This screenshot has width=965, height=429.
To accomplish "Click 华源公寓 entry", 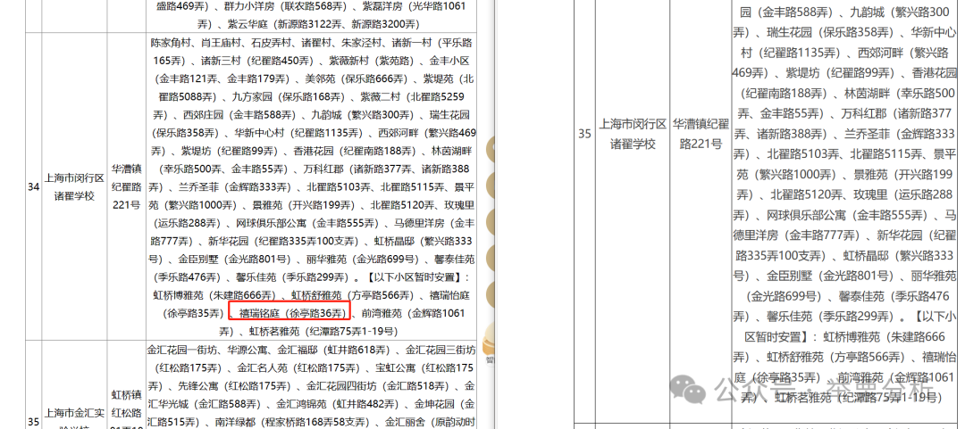I will point(246,350).
